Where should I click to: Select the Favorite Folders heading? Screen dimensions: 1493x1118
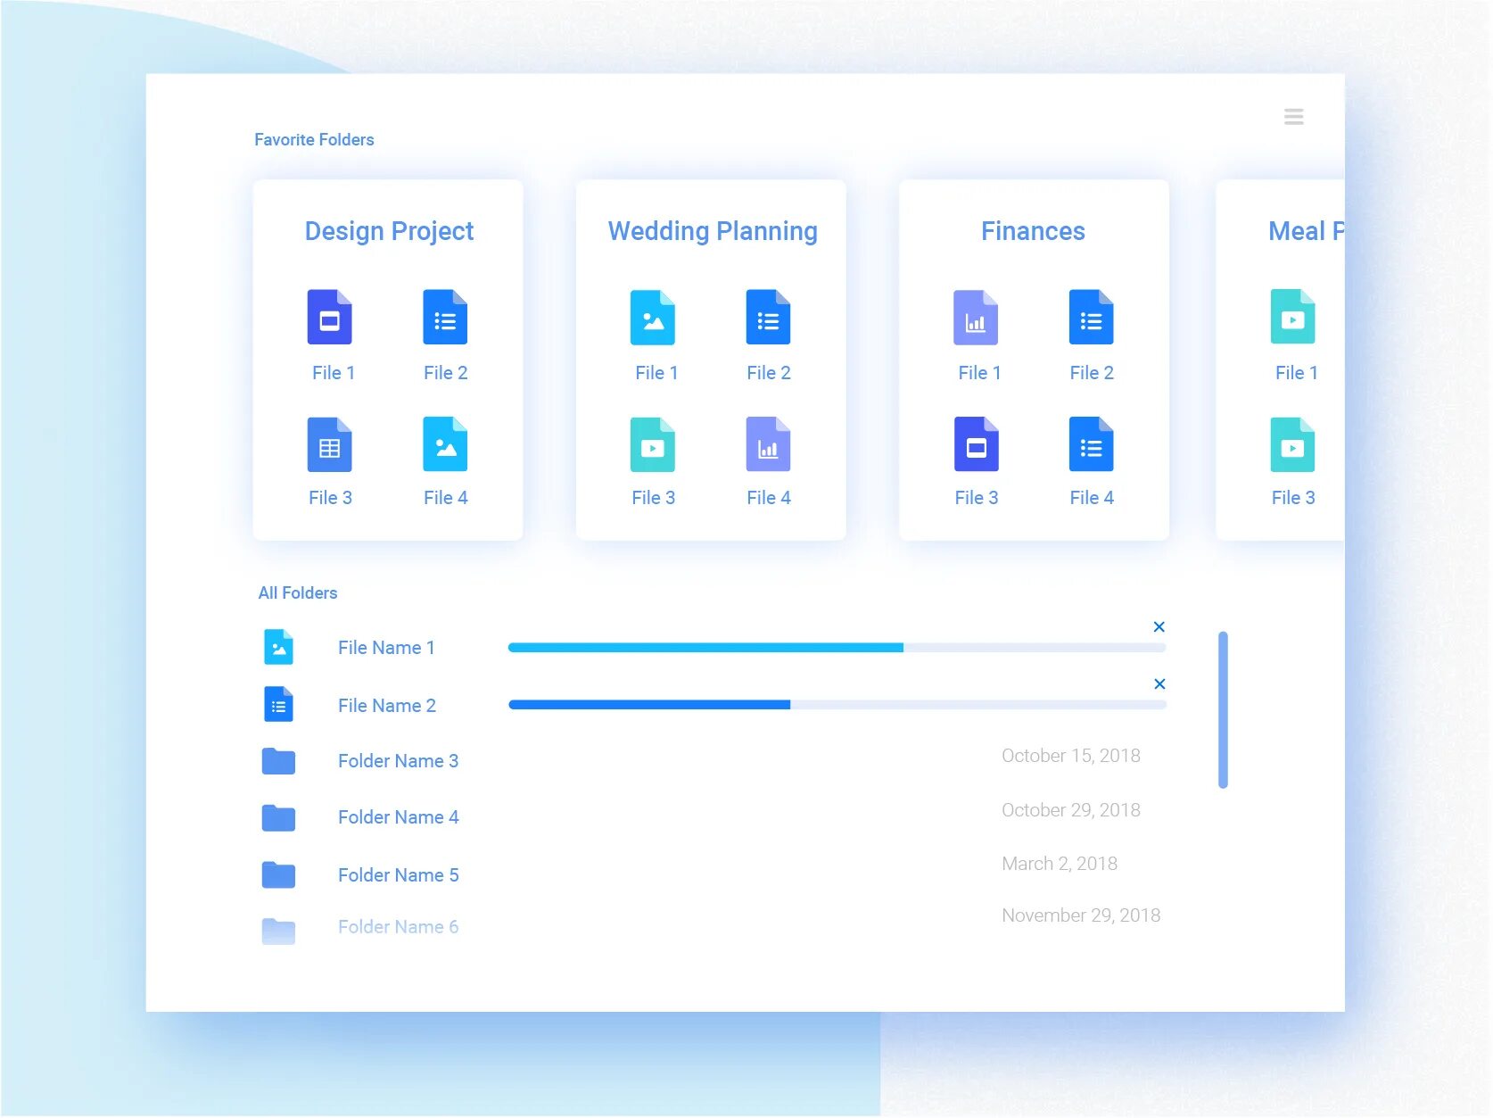coord(314,140)
